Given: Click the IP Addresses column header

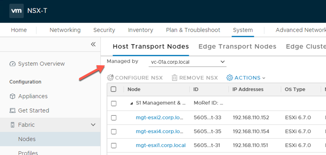Looking at the screenshot, I should [x=248, y=89].
